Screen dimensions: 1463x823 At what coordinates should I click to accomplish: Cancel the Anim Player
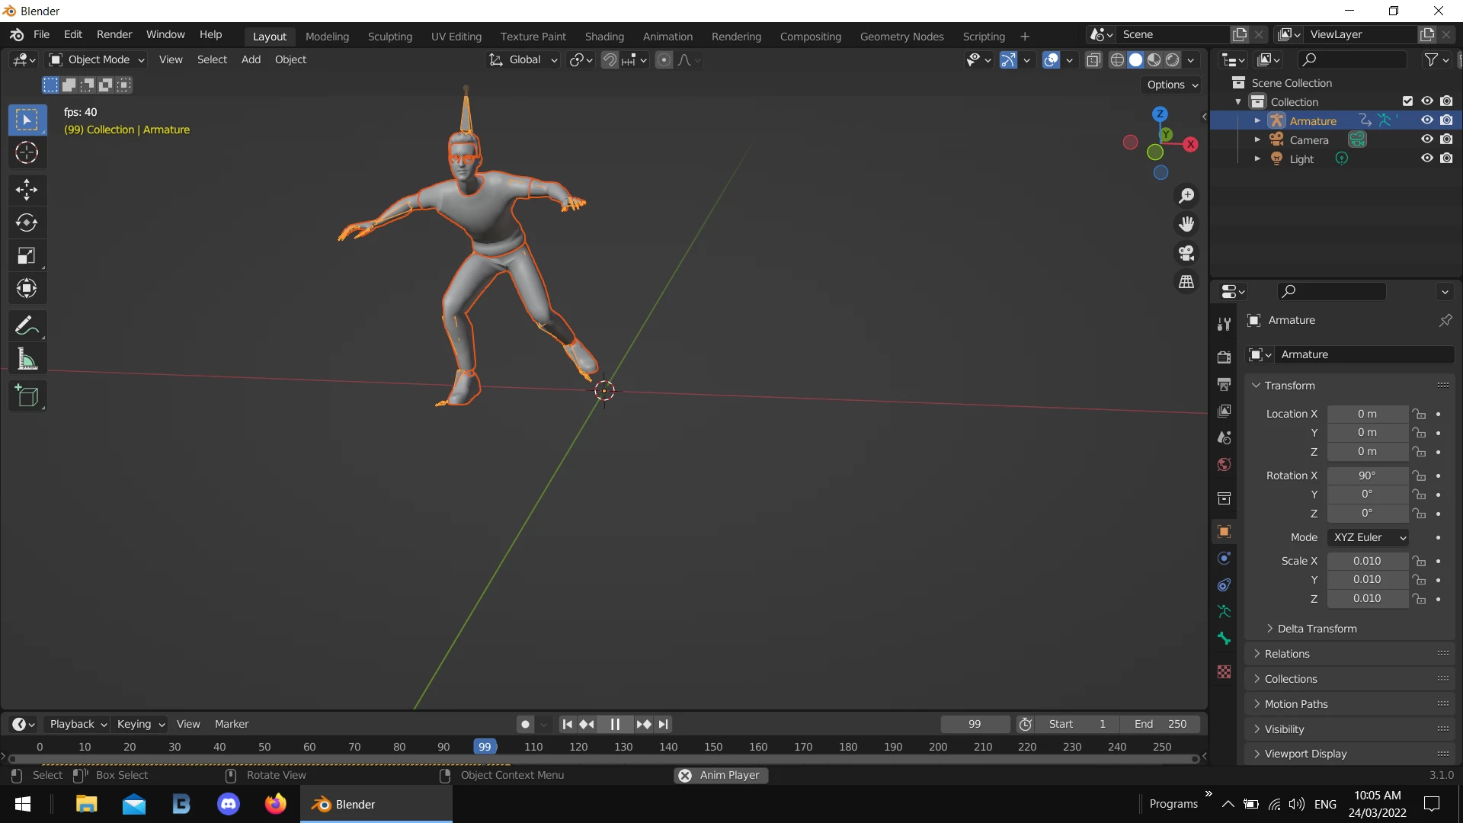point(685,775)
